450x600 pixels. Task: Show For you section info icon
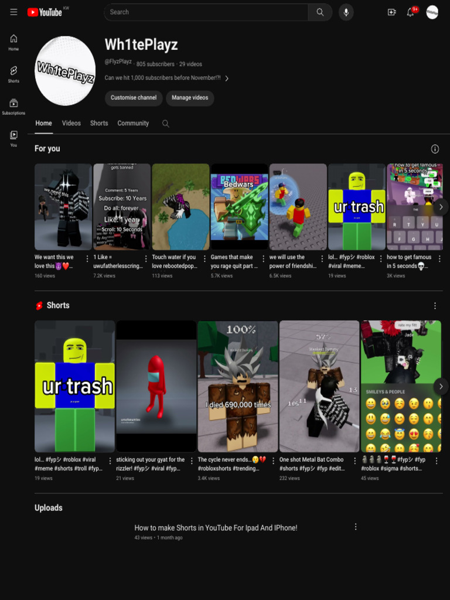point(435,149)
